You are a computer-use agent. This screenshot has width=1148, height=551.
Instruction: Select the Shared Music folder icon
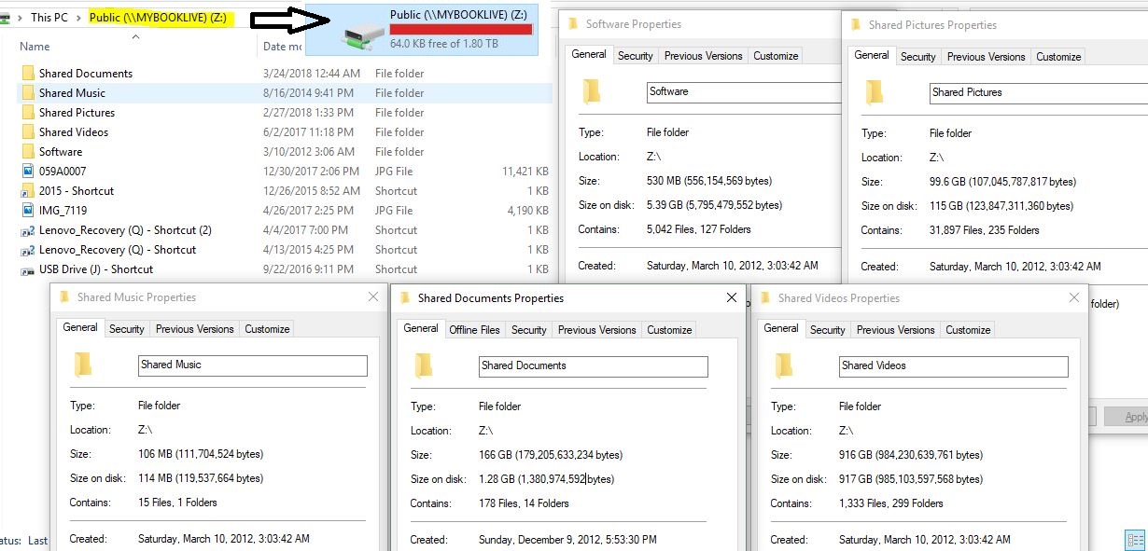[x=28, y=92]
